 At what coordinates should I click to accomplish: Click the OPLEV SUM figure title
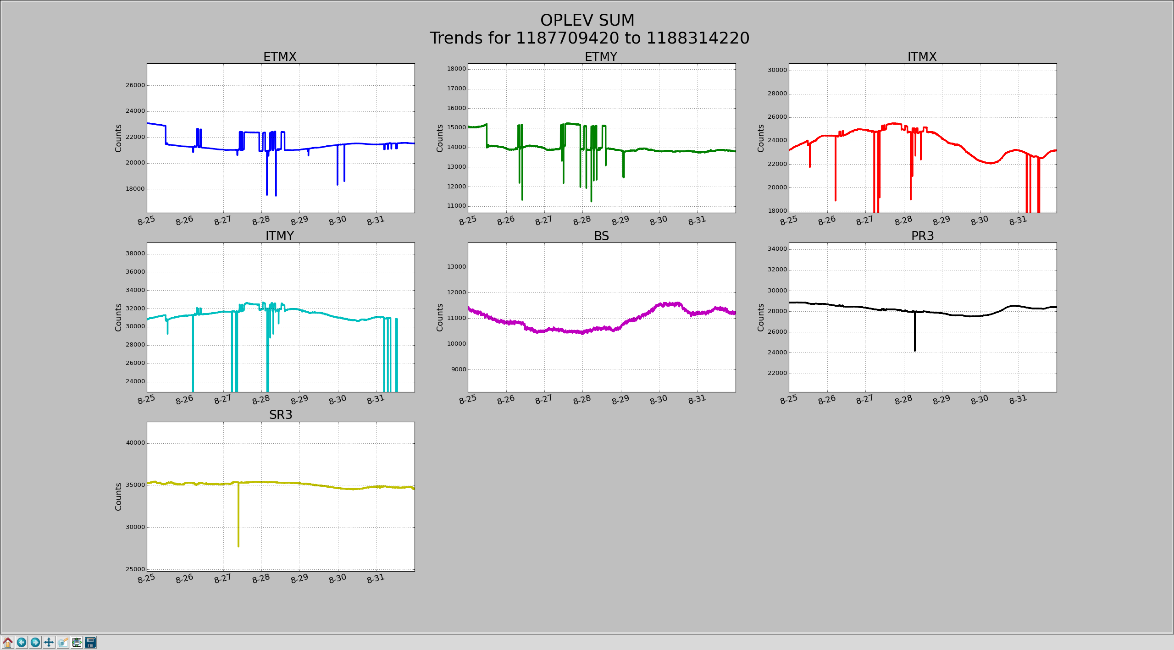[x=587, y=20]
